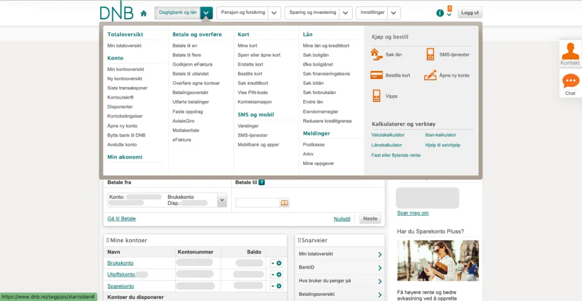This screenshot has width=582, height=301.
Task: Click the SMS-tjenester phone icon
Action: (431, 55)
